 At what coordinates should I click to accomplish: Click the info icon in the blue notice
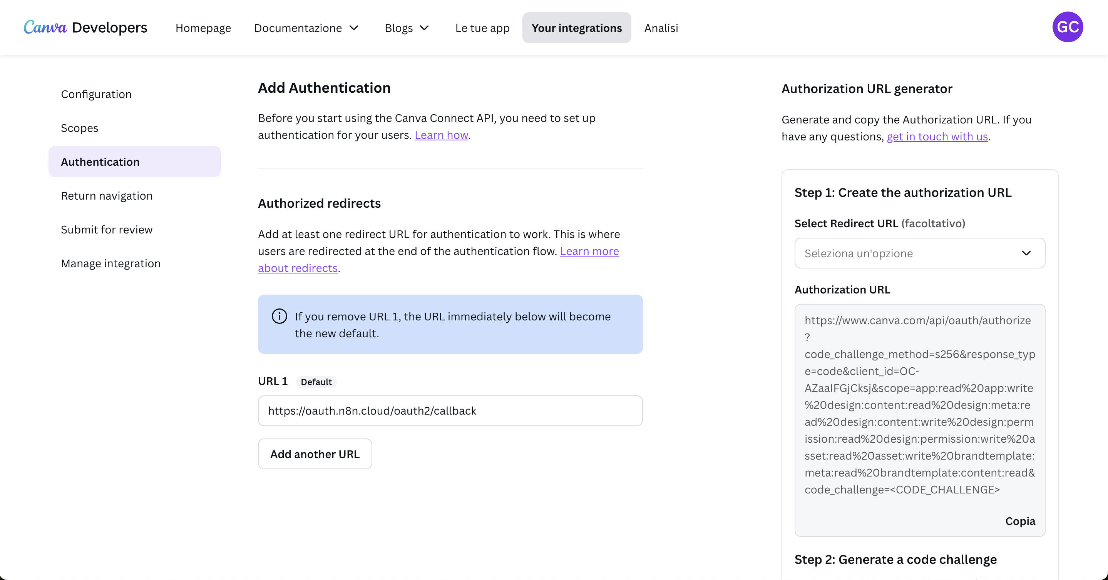click(279, 316)
